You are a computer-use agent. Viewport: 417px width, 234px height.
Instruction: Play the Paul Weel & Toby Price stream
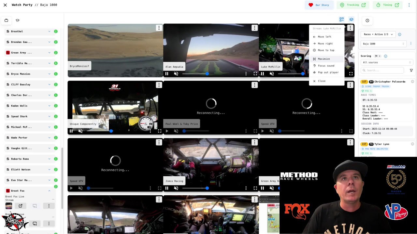coord(167,131)
